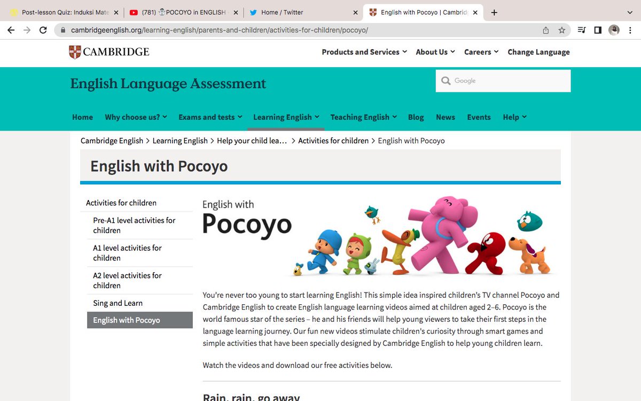Click the Pocoyo characters banner image
This screenshot has height=401, width=641.
point(381,236)
